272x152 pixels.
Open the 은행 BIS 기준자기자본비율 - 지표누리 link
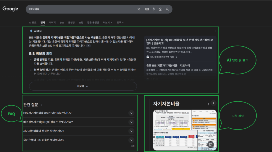coord(168,65)
